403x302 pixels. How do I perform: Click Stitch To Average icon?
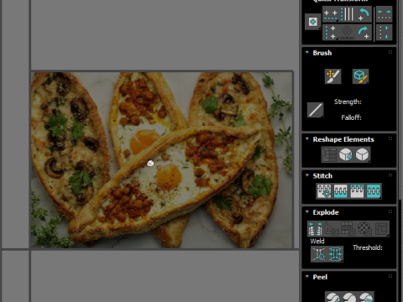point(341,191)
